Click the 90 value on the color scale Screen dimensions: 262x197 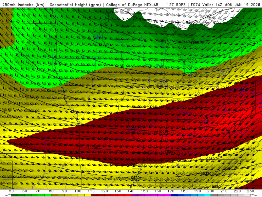click(65, 191)
